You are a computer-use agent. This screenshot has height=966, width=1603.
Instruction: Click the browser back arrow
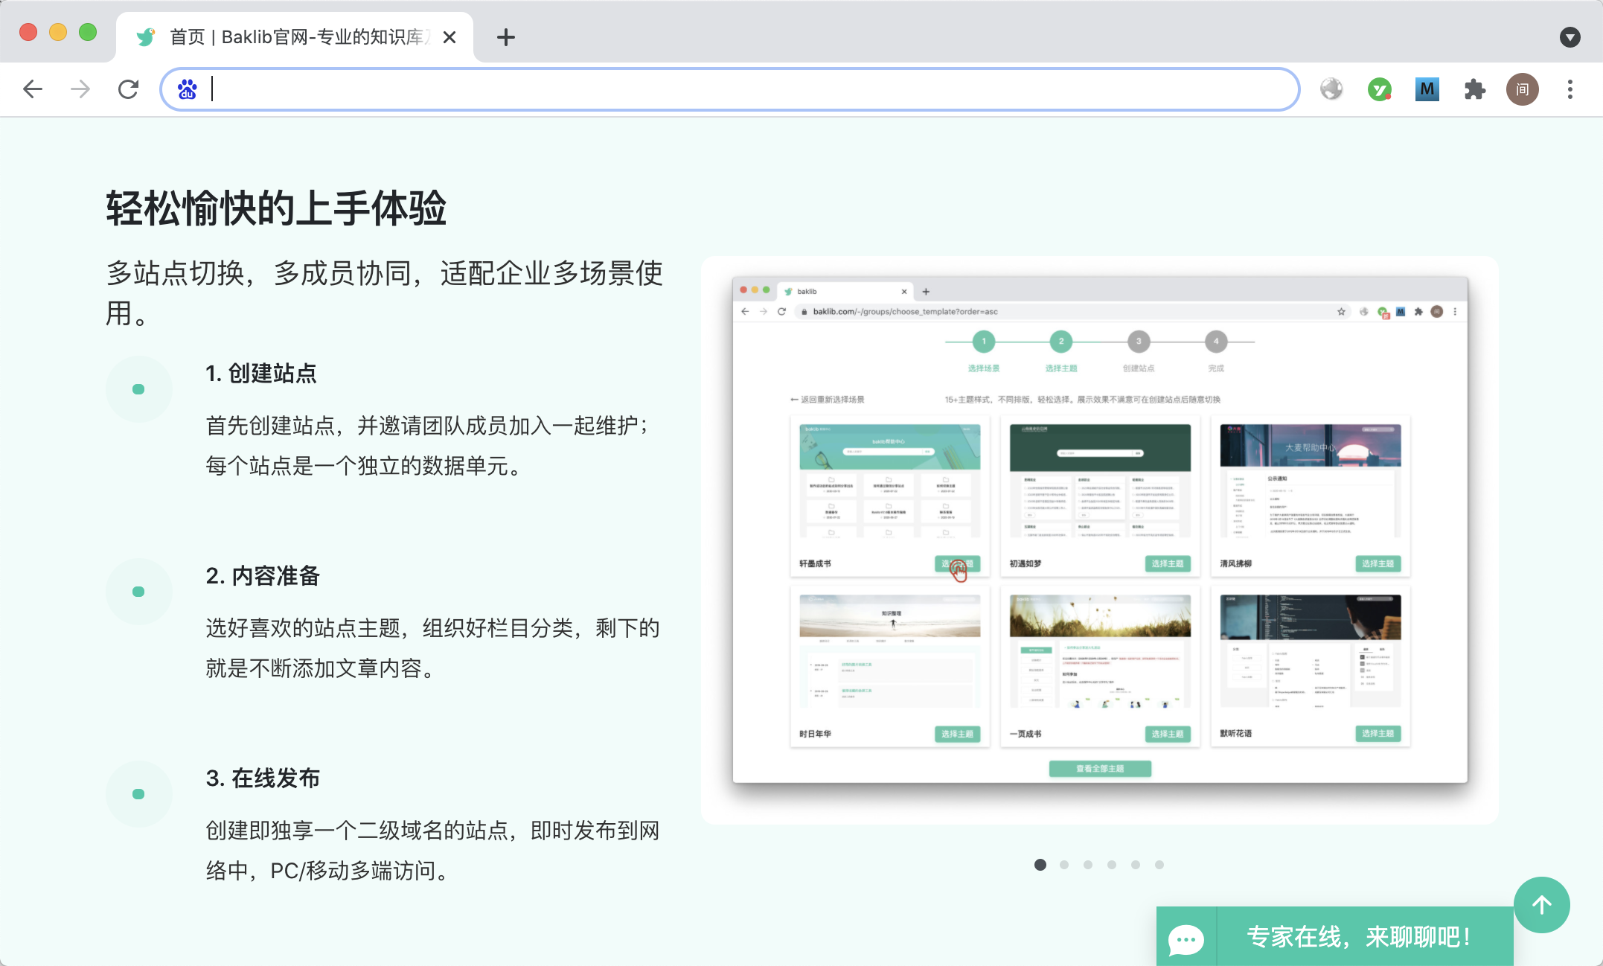point(33,89)
